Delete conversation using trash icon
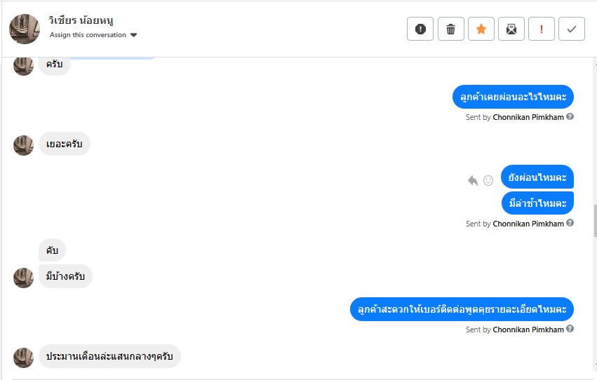 pos(450,29)
